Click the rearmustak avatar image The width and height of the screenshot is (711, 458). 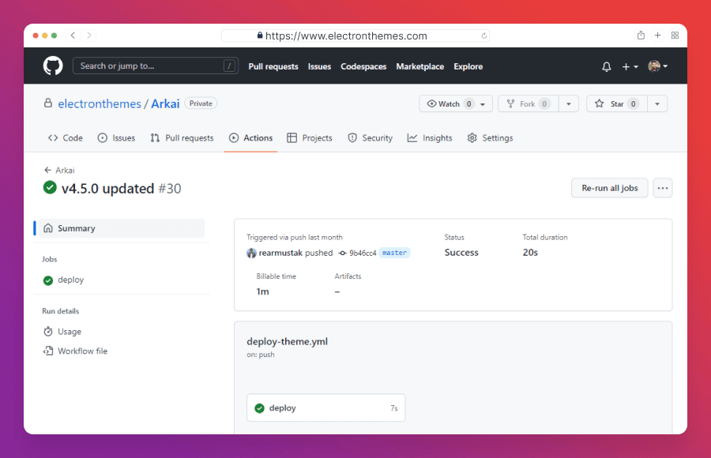tap(252, 253)
